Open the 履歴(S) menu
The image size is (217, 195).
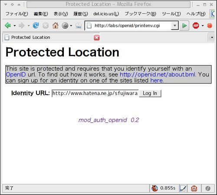coord(81,14)
